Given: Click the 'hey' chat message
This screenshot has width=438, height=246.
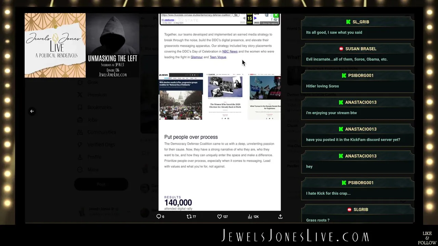Looking at the screenshot, I should click(x=309, y=166).
